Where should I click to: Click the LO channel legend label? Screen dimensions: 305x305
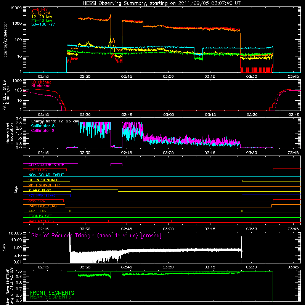point(42,82)
